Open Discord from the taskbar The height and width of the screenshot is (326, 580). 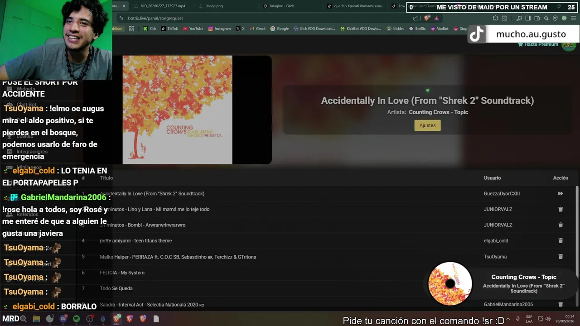click(x=63, y=319)
